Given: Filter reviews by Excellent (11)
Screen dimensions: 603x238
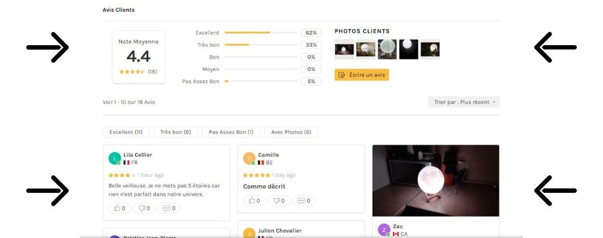Looking at the screenshot, I should click(126, 132).
